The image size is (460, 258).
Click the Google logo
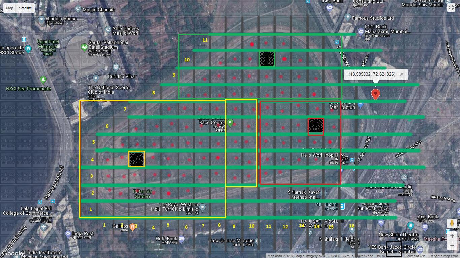(12, 254)
